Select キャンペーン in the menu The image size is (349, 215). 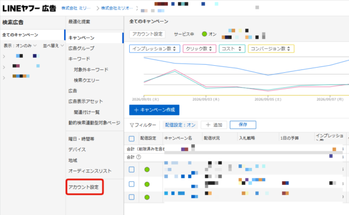click(x=81, y=38)
